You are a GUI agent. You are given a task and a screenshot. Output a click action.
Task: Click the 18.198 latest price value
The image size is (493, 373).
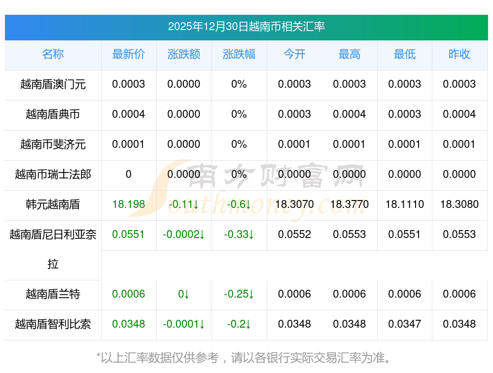click(x=129, y=204)
